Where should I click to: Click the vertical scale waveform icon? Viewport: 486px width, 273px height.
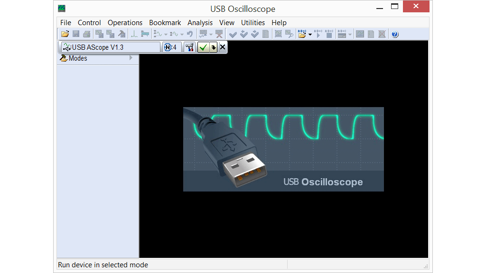pyautogui.click(x=158, y=34)
